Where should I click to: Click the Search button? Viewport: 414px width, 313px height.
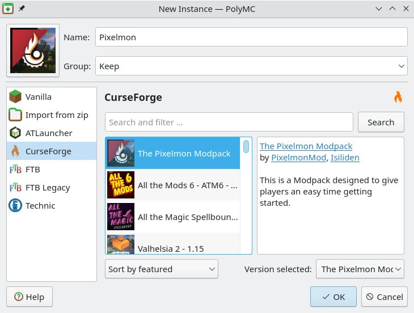click(x=381, y=122)
